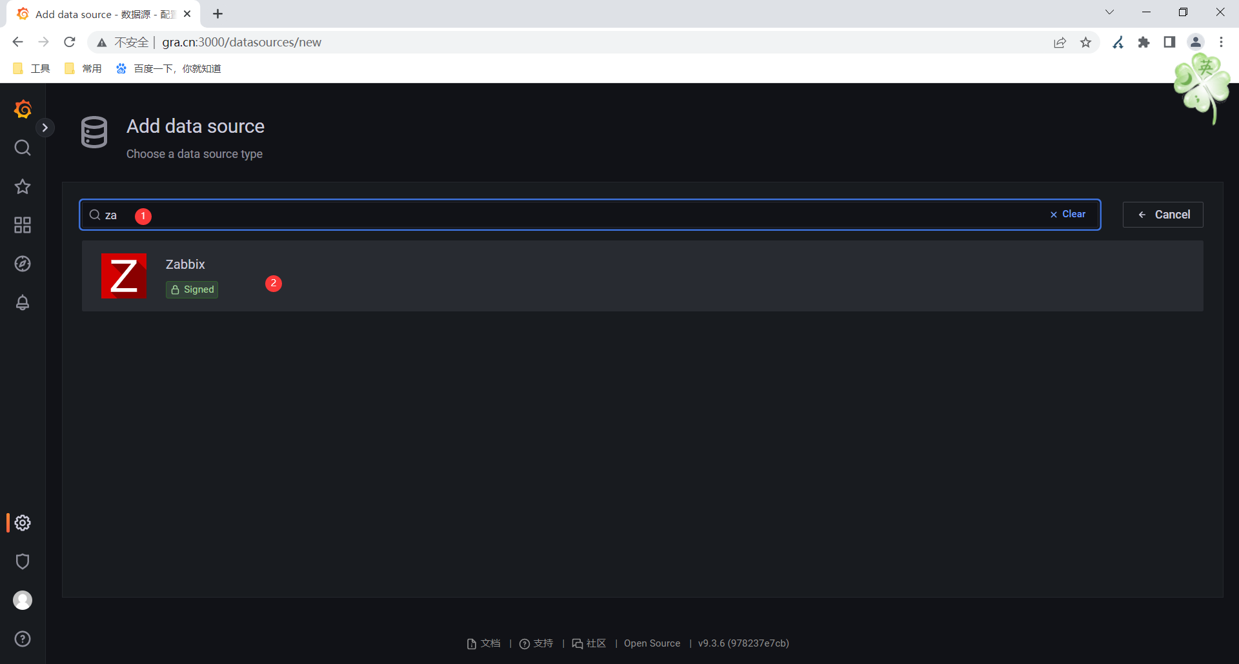The width and height of the screenshot is (1239, 664).
Task: Open Dashboards grid icon in sidebar
Action: click(23, 225)
